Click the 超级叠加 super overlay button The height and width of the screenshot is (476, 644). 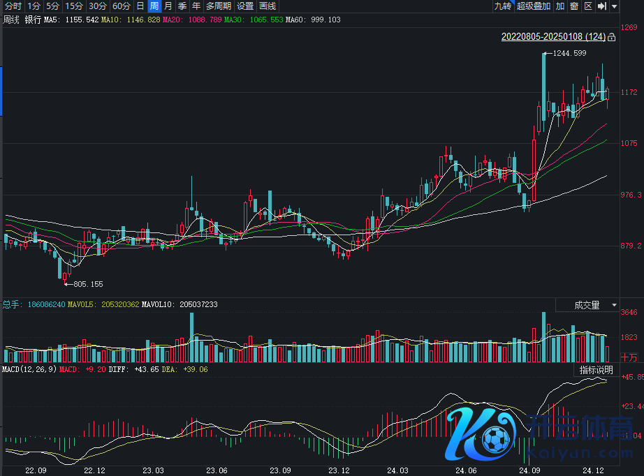tap(534, 6)
